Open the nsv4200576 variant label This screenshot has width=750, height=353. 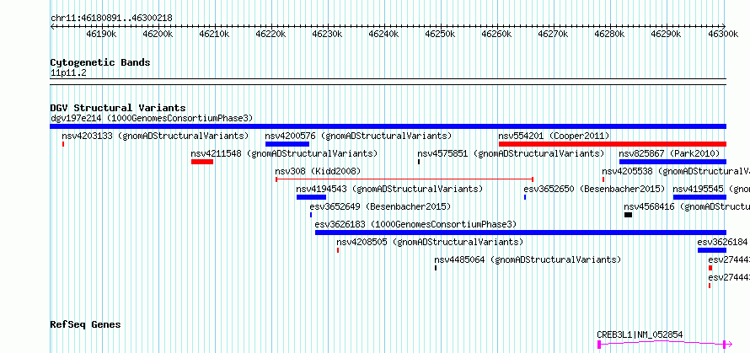(358, 136)
